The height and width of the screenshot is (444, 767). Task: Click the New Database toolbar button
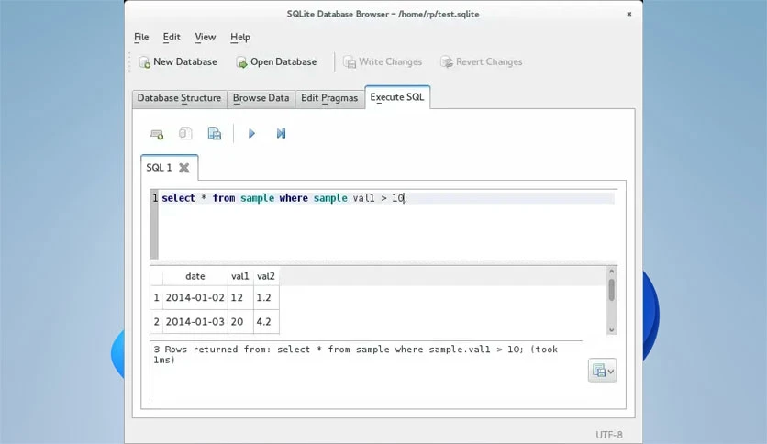pyautogui.click(x=178, y=62)
